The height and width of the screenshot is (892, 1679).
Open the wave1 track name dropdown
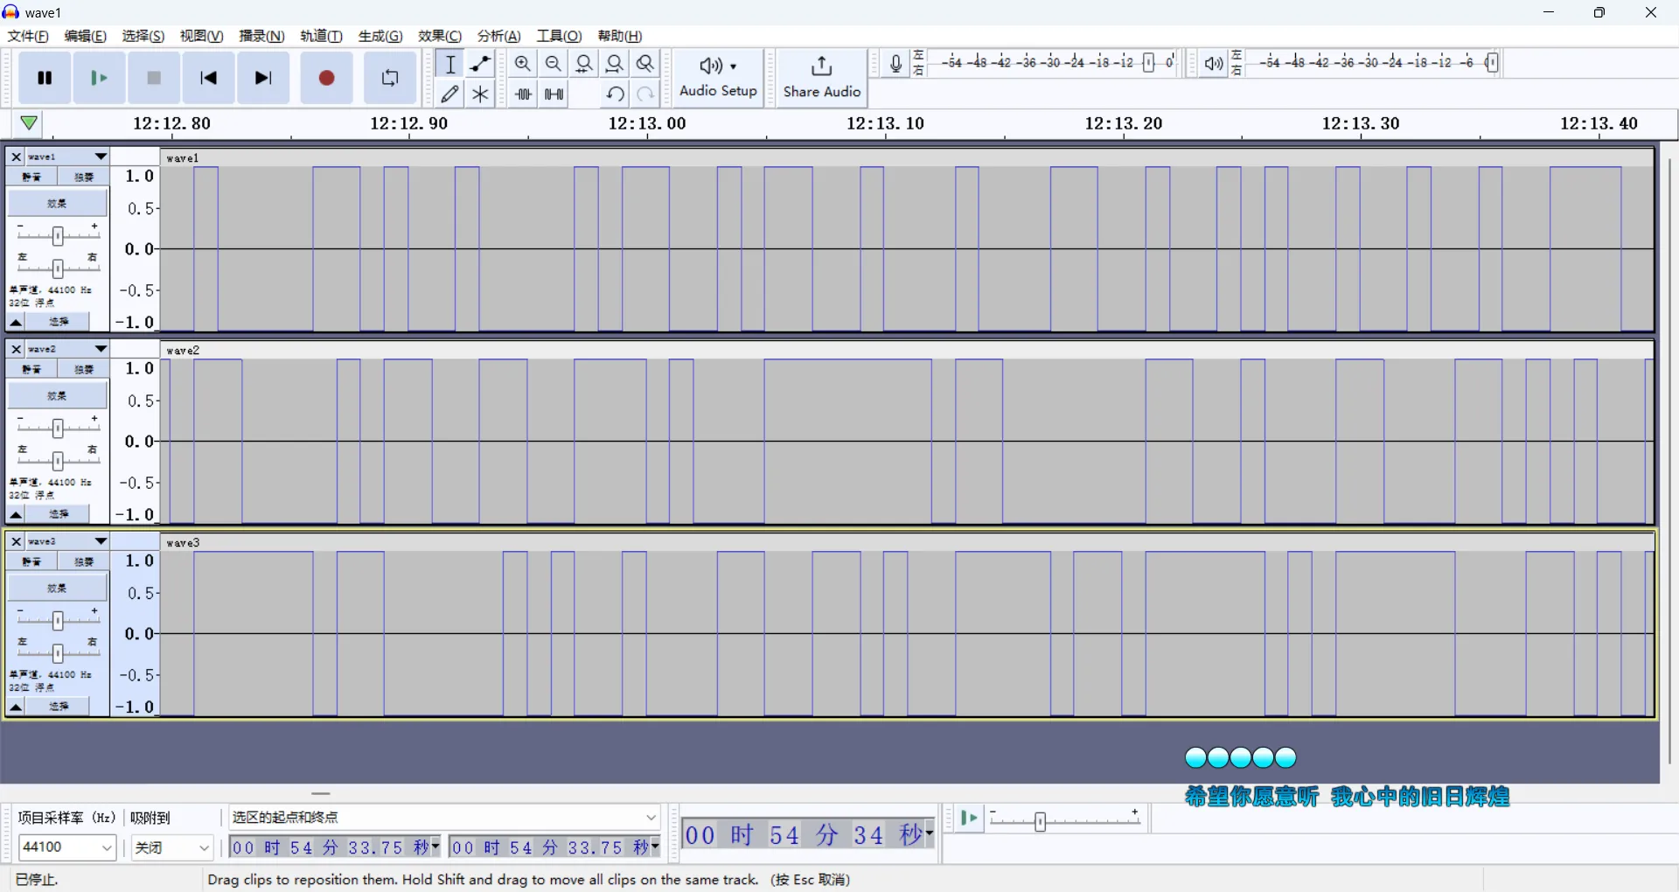67,157
